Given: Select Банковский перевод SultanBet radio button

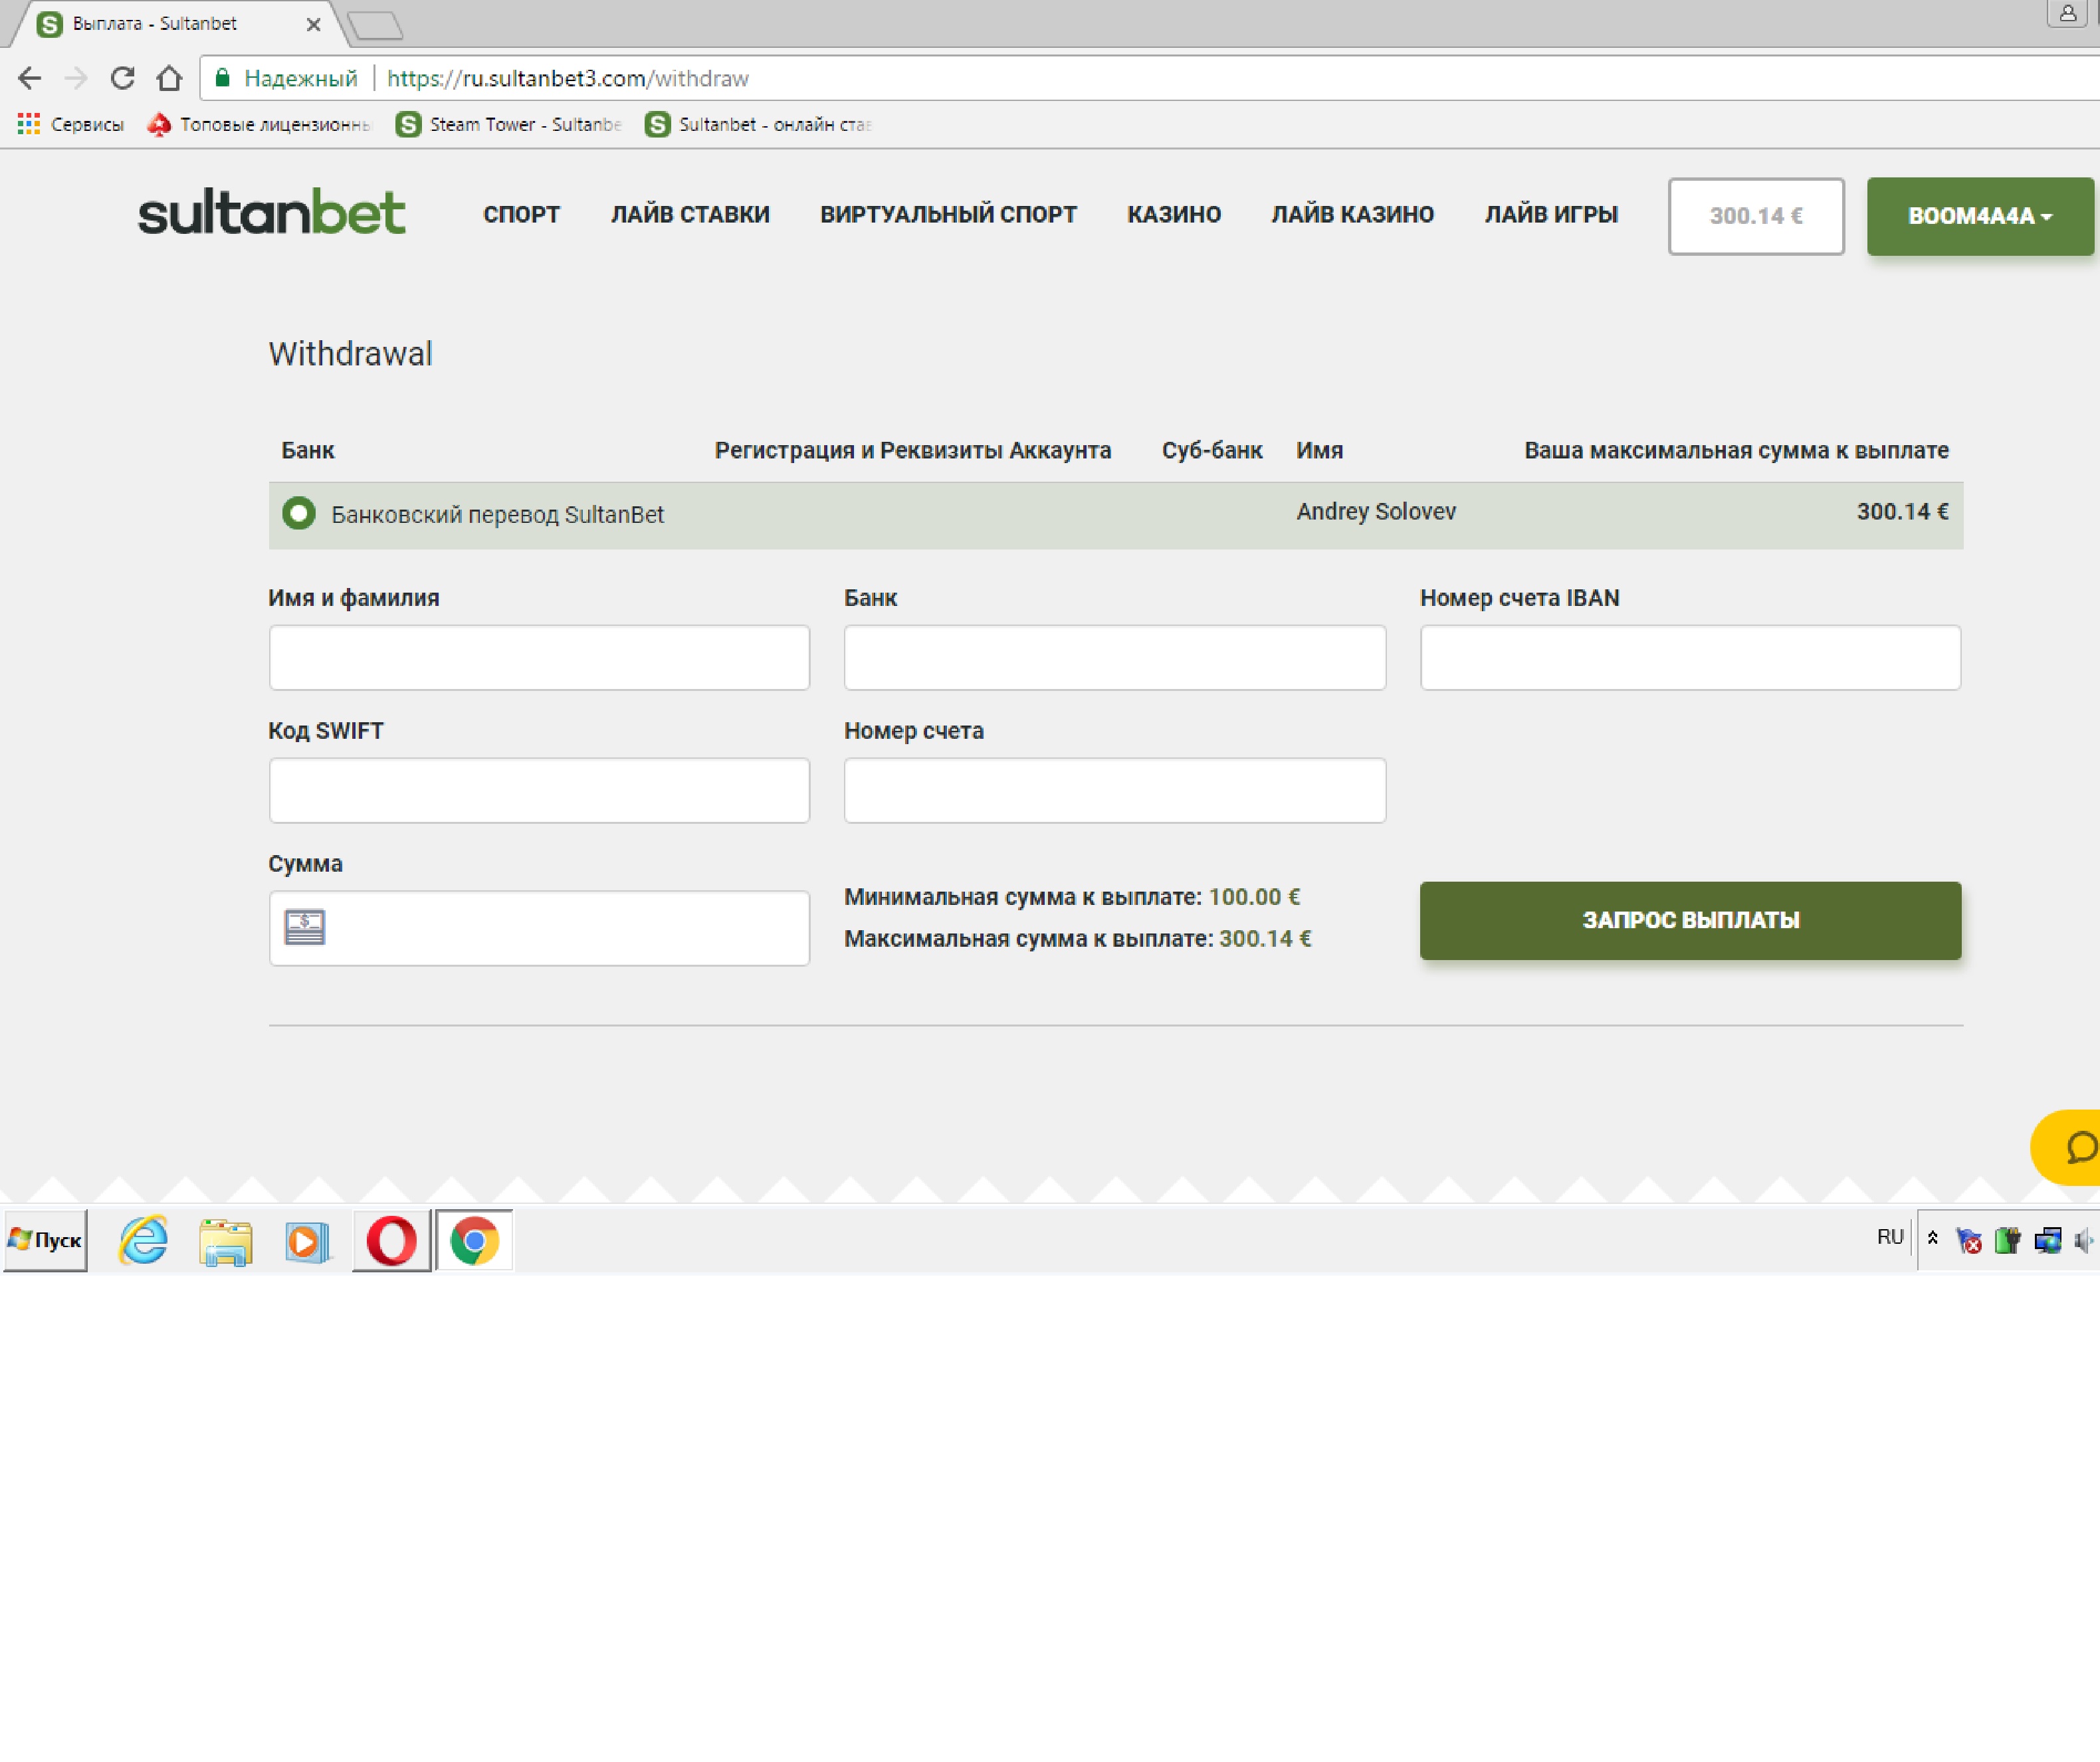Looking at the screenshot, I should tap(299, 514).
